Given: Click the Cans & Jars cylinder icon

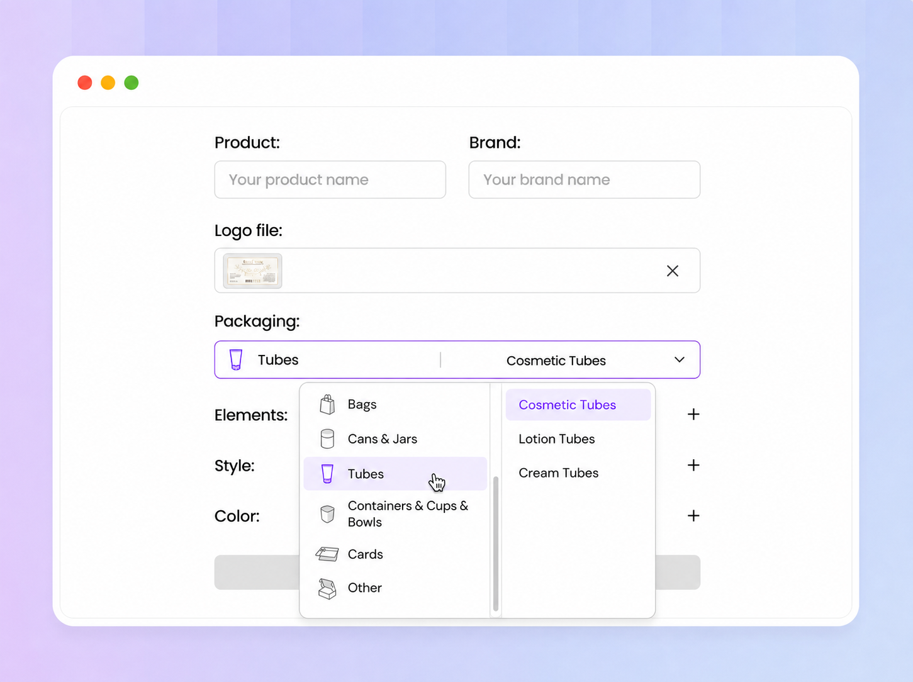Looking at the screenshot, I should [327, 439].
